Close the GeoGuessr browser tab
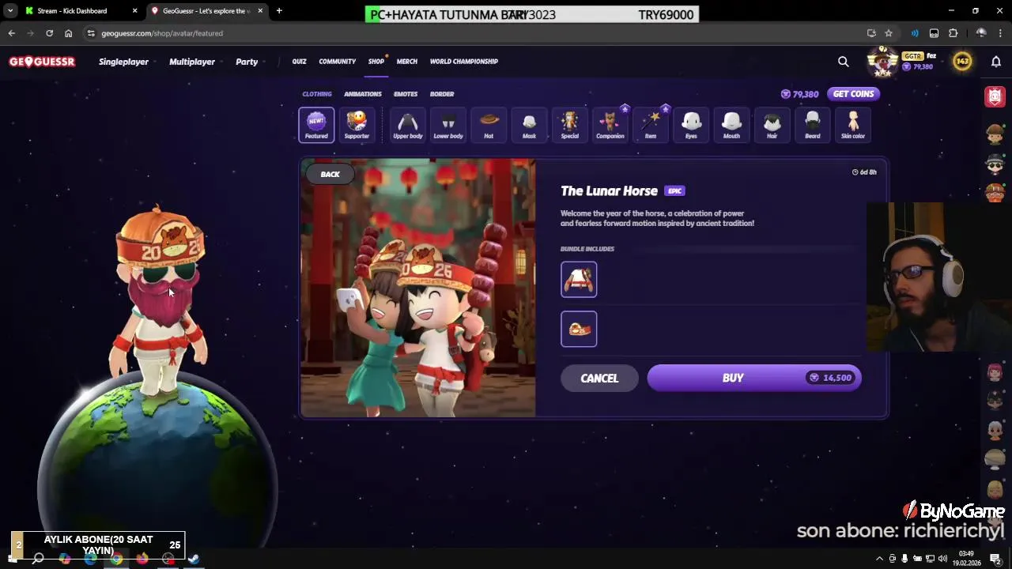 tap(260, 11)
